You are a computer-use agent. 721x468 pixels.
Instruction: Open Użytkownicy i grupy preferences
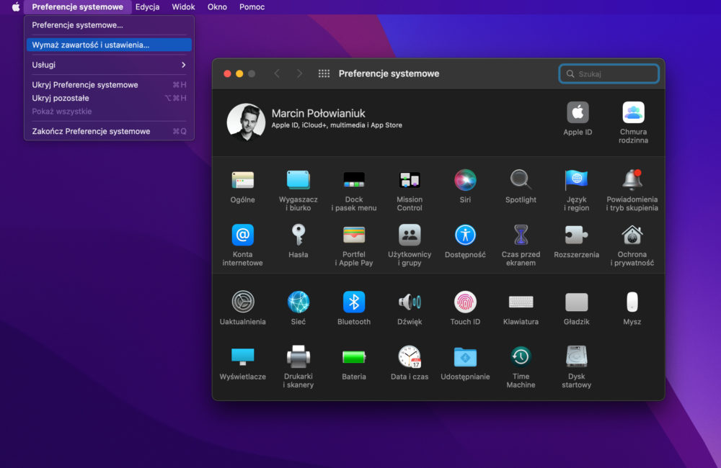coord(410,235)
